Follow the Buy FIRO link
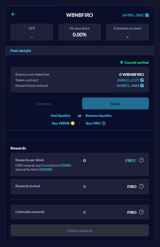This screenshot has height=247, width=160. pos(93,123)
